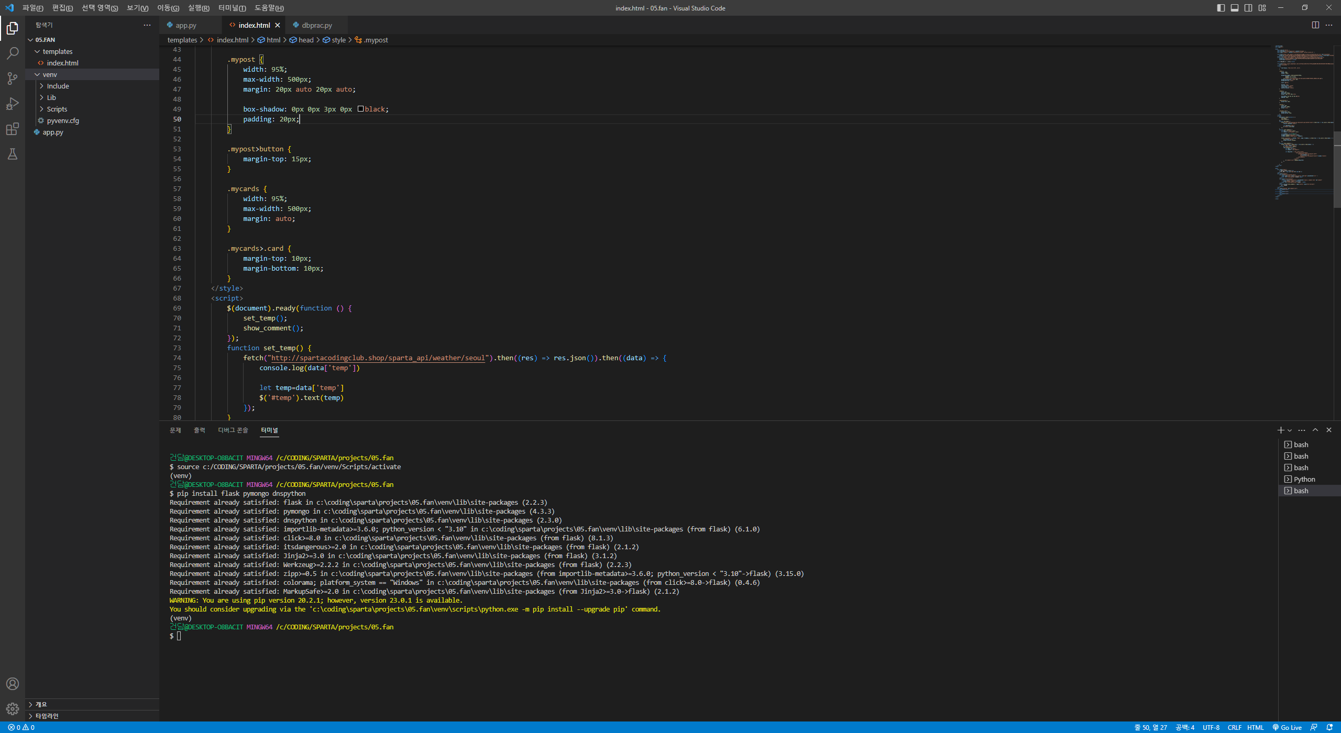1341x733 pixels.
Task: Switch to the dbprac.py editor tab
Action: coord(317,25)
